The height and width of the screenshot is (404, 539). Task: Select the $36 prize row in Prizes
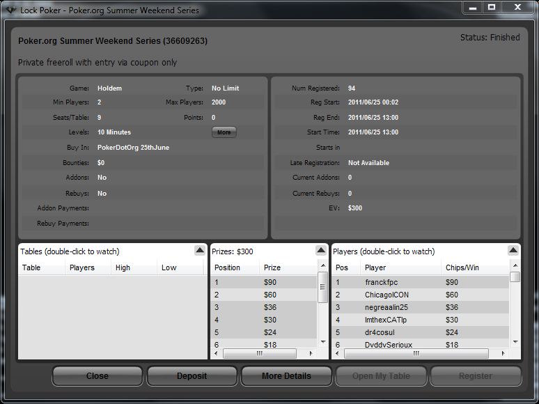pos(264,307)
